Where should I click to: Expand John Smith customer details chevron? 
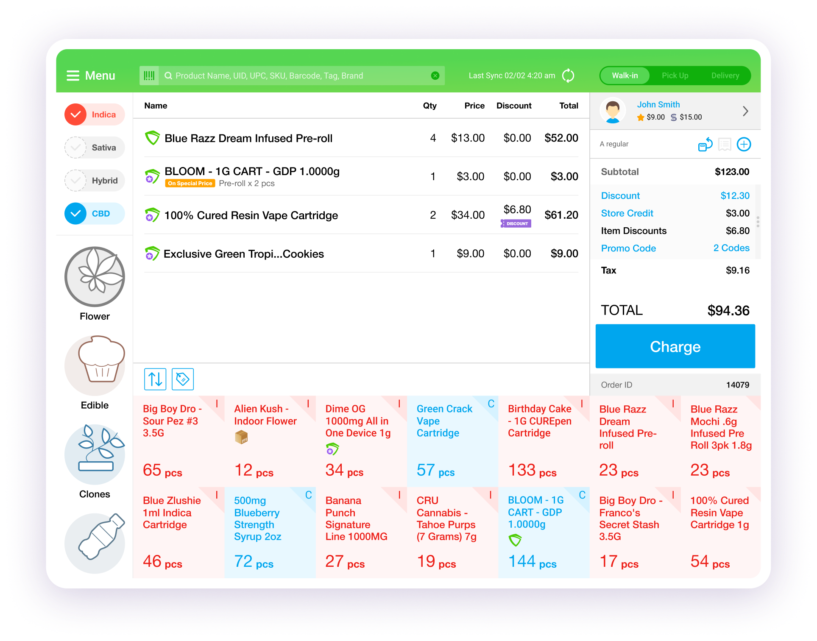pos(745,111)
